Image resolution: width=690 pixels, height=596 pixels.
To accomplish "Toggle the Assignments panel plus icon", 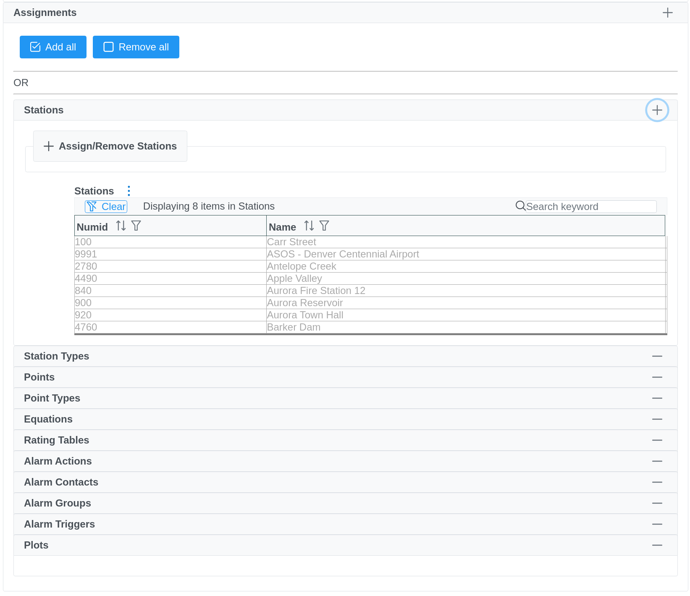I will click(x=667, y=13).
